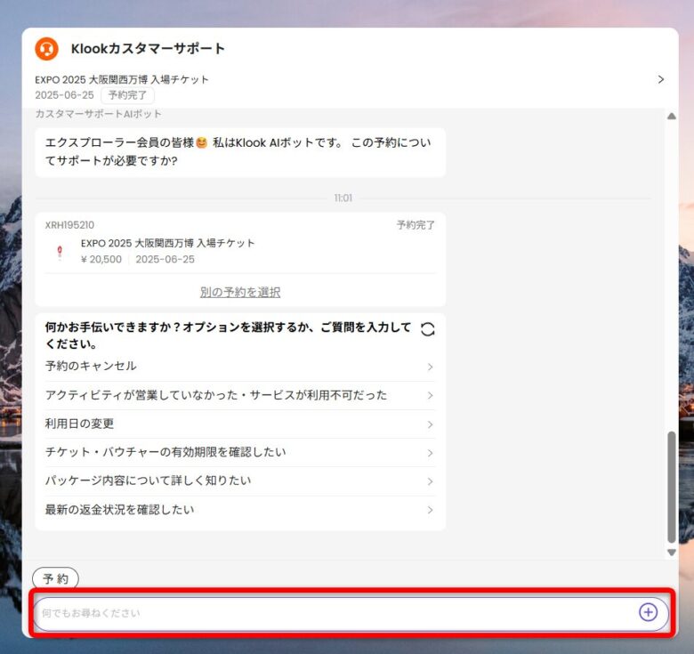Click the plus attachment icon in message box
Viewport: 694px width, 654px height.
[648, 612]
